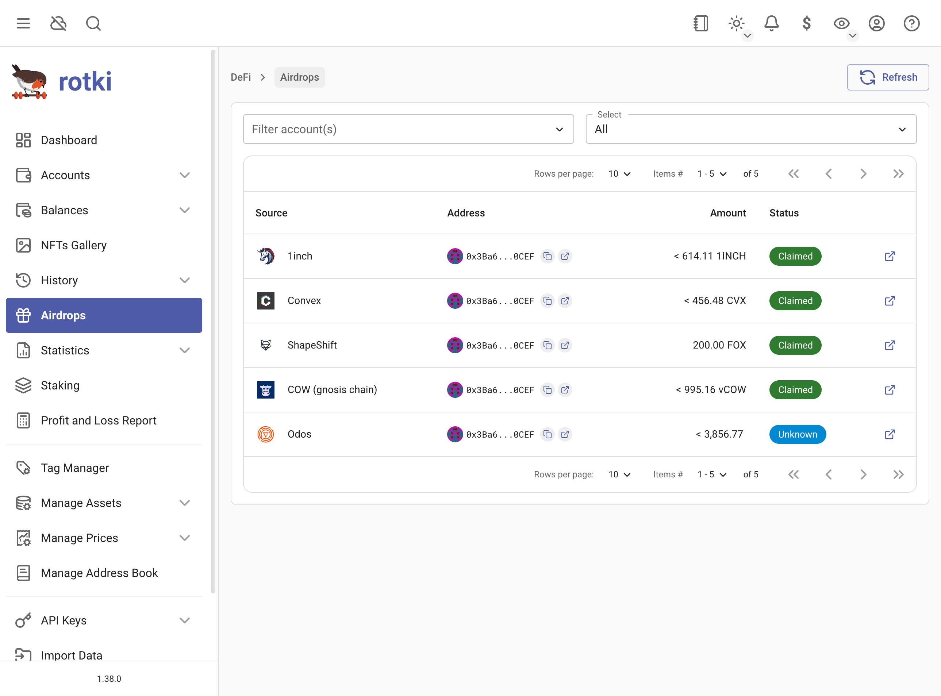Change top rows per page dropdown

619,174
